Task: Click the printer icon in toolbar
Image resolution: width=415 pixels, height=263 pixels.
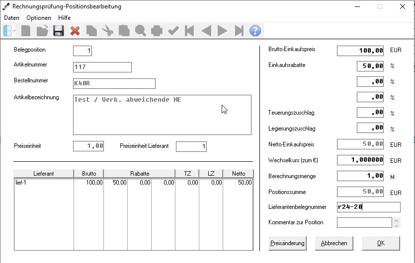Action: (157, 31)
